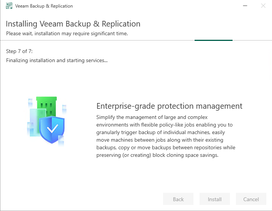The width and height of the screenshot is (272, 211).
Task: Click the green installation progress indicator
Action: [213, 40]
